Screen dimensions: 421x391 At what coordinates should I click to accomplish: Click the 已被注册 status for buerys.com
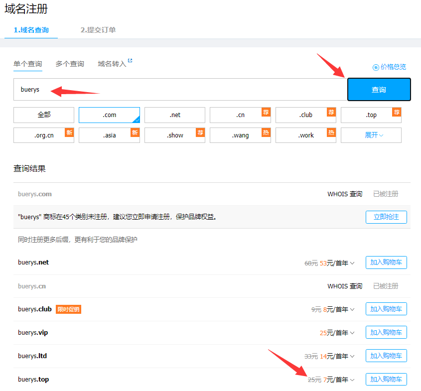pos(386,194)
